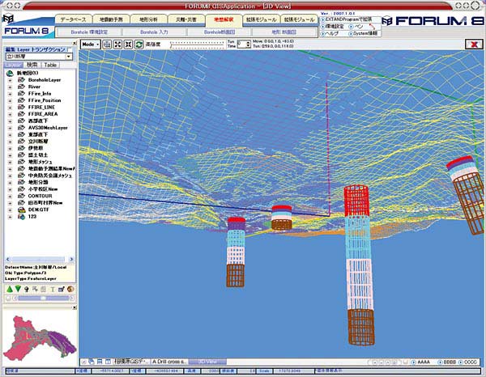Viewport: 486px width, 377px height.
Task: Toggle the Layer トランザクション checkbox
Action: click(x=70, y=49)
